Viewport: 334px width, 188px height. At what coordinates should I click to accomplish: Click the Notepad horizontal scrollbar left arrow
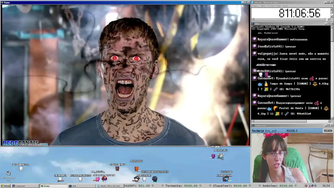pos(253,19)
